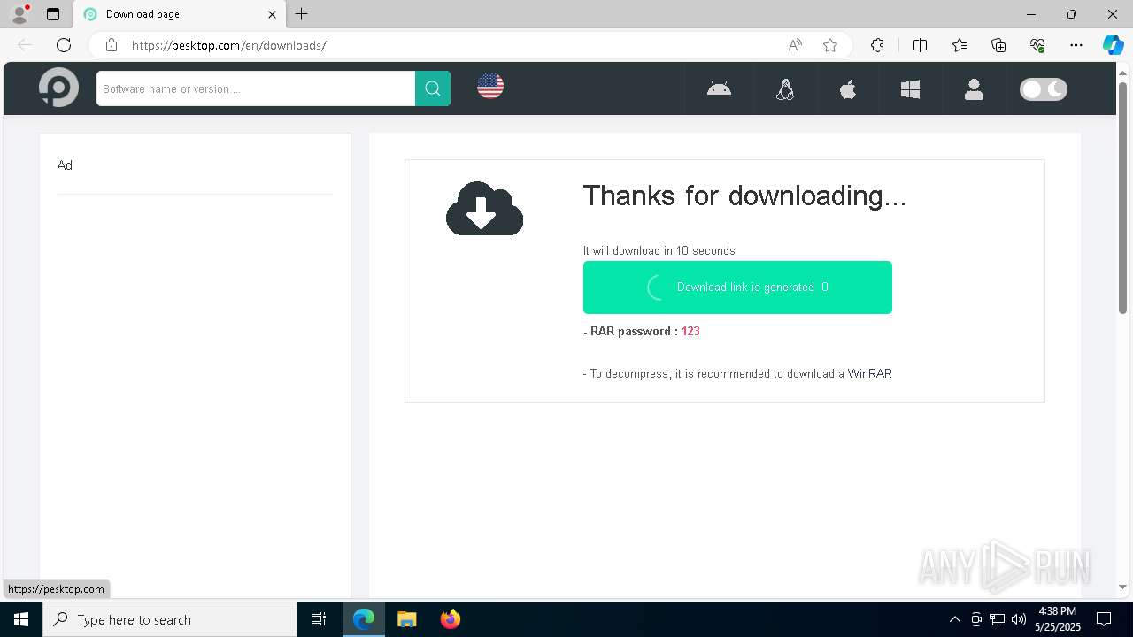Open File Explorer from taskbar

(406, 619)
